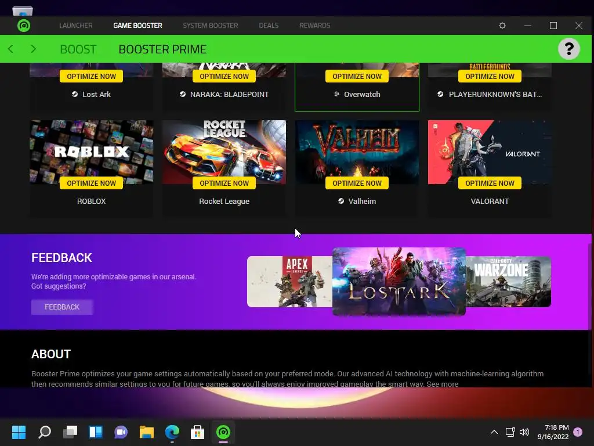Optimize VALORANT now
This screenshot has height=446, width=594.
click(490, 183)
